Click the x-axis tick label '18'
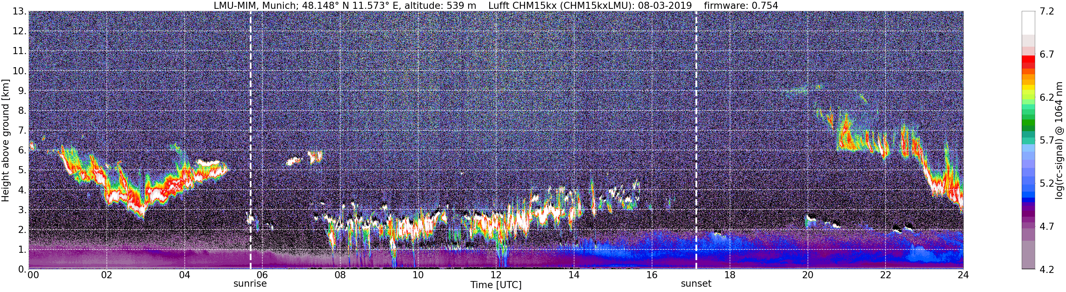Screen dimensions: 1066x292 pos(729,275)
